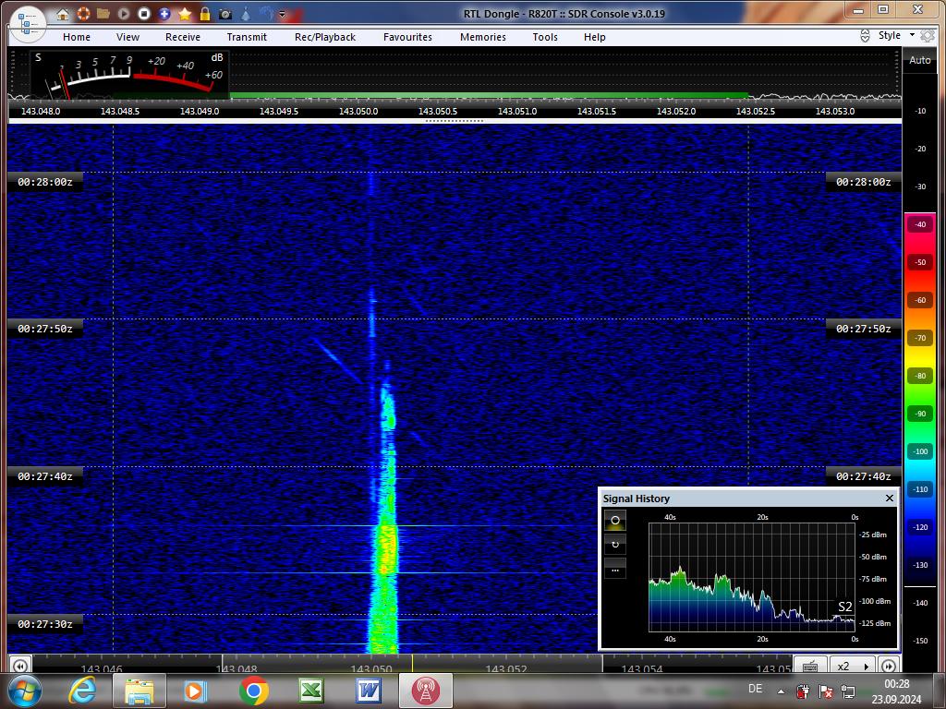Click the refresh arrow button in Signal History

click(x=615, y=545)
